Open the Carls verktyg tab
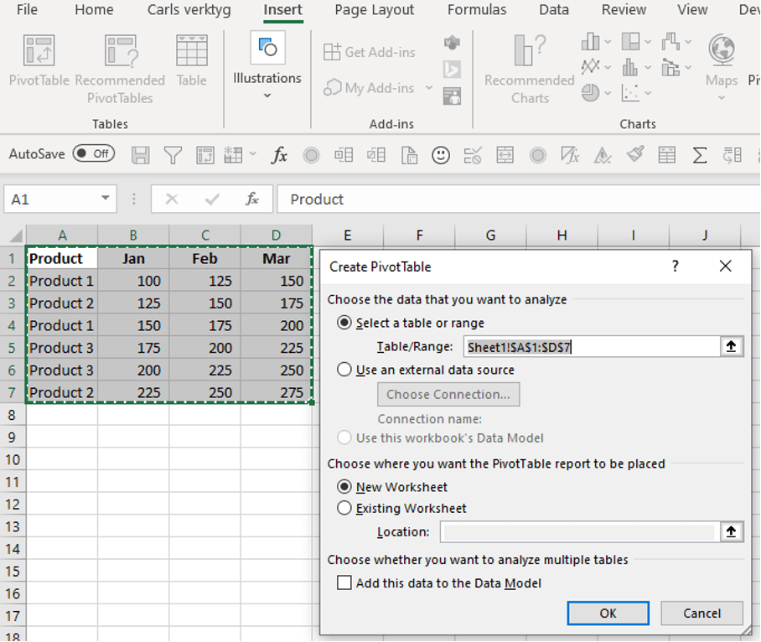761x642 pixels. click(x=189, y=10)
